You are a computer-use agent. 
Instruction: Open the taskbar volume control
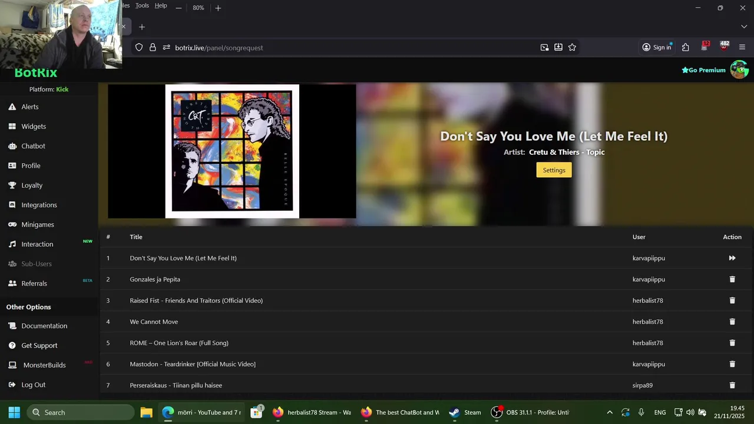pos(690,412)
